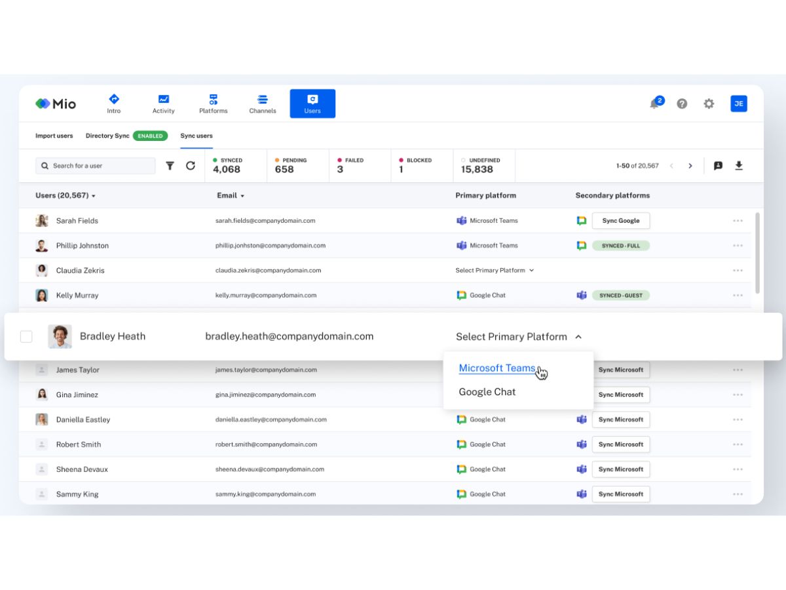The image size is (786, 590).
Task: Click Bradley Heath's avatar photo
Action: (60, 336)
